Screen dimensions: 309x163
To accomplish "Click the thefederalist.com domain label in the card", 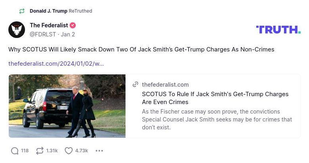I will click(165, 85).
